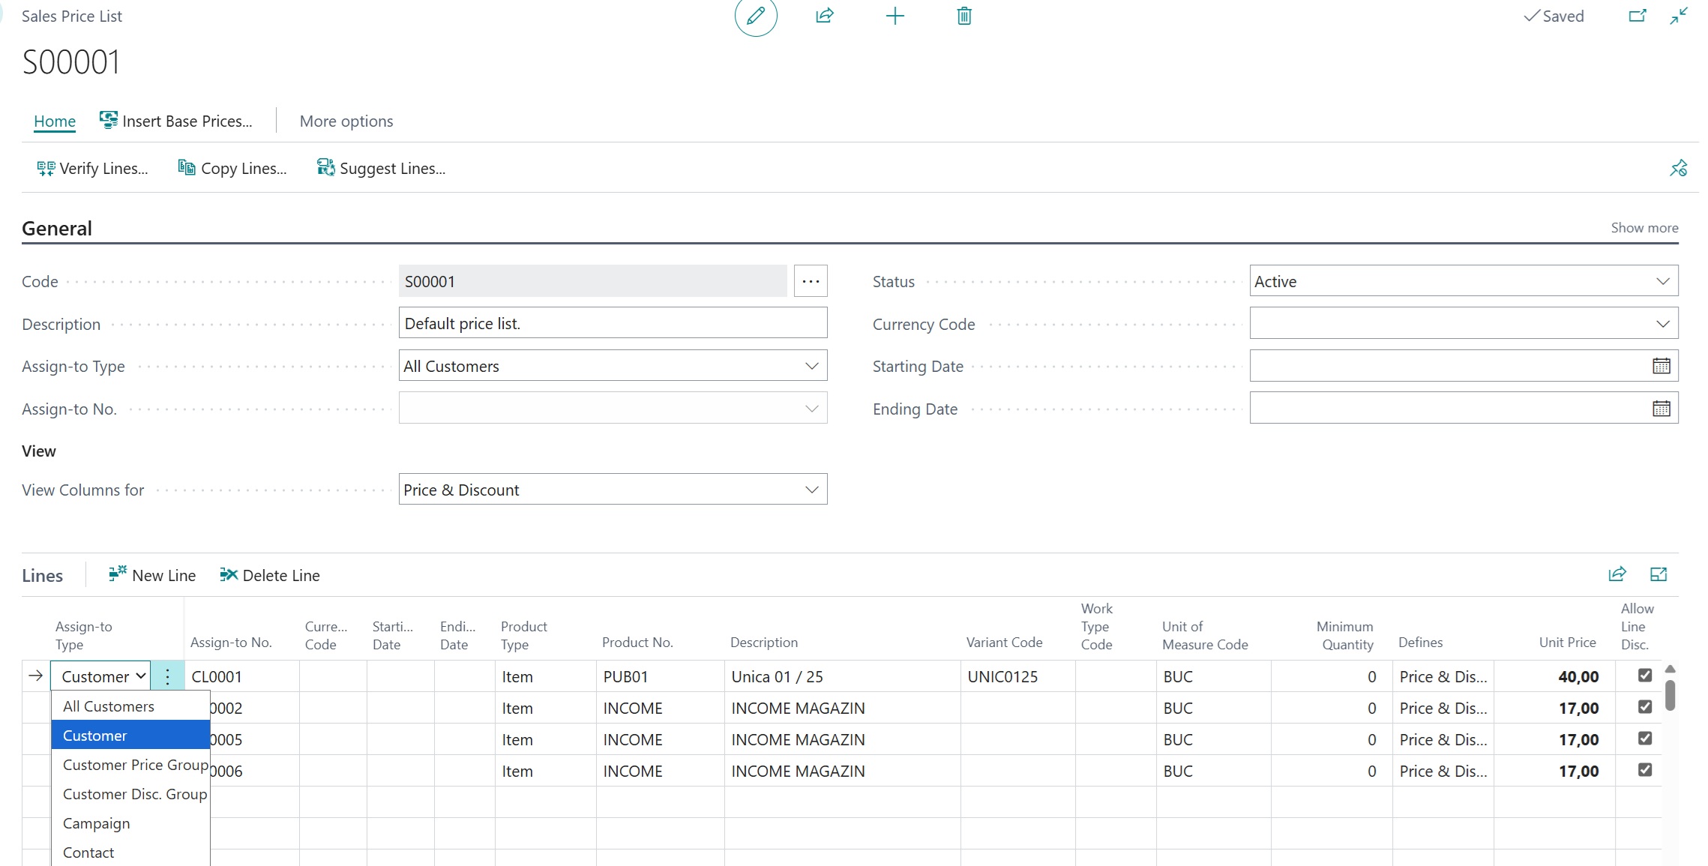Click Description field Default price list
This screenshot has height=866, width=1708.
tap(613, 323)
